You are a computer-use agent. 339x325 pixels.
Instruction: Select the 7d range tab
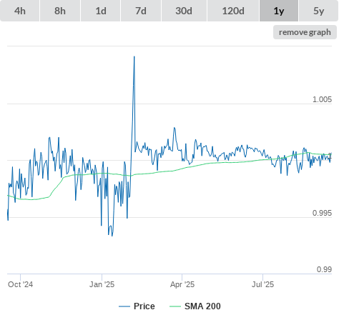pyautogui.click(x=141, y=11)
